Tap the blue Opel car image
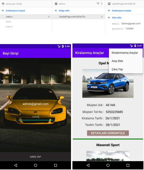Viewport: 144px width, 170px height. 108,83
